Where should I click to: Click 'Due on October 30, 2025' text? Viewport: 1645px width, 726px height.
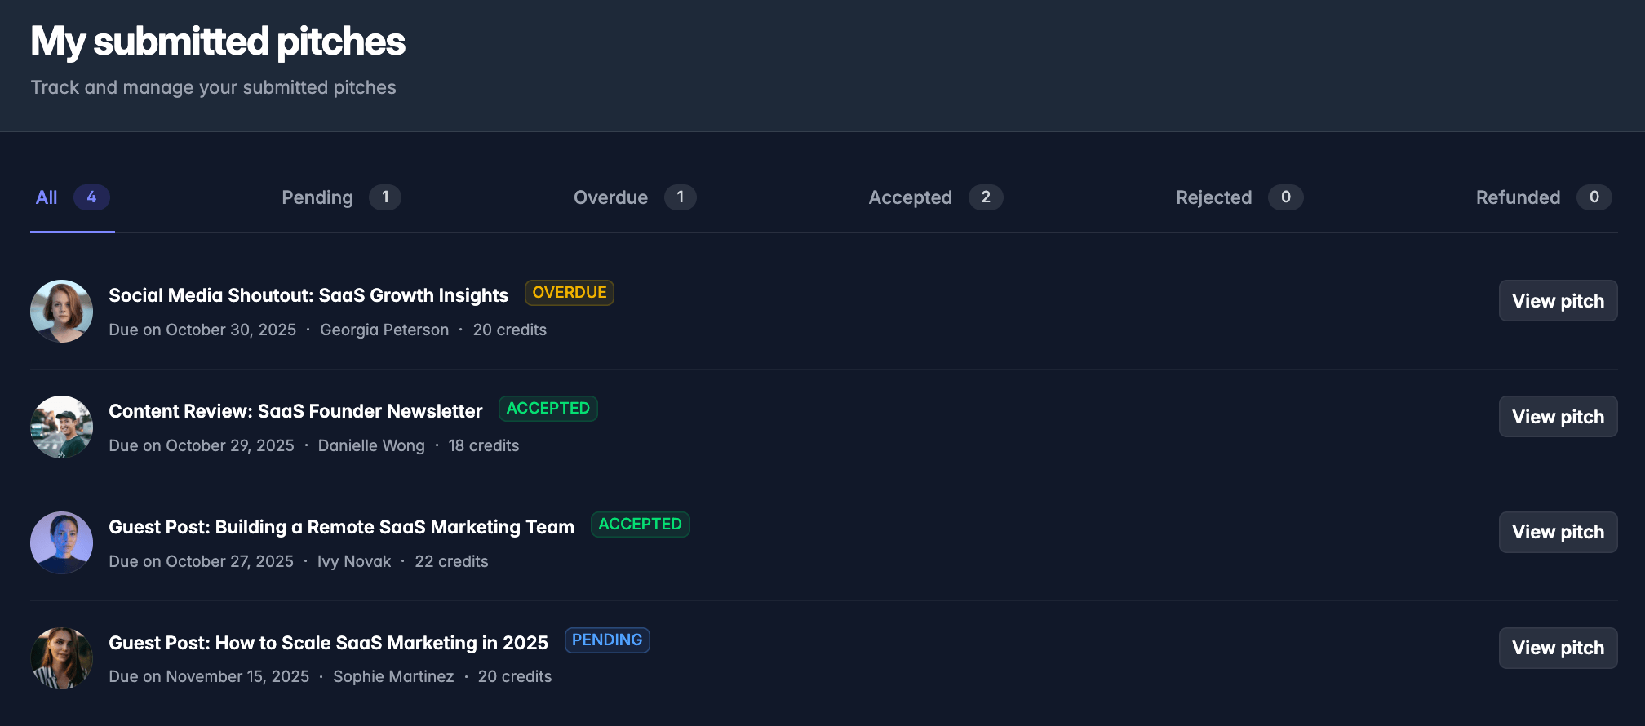click(x=202, y=330)
